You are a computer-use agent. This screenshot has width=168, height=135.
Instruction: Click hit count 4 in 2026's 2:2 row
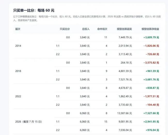pos(106,130)
